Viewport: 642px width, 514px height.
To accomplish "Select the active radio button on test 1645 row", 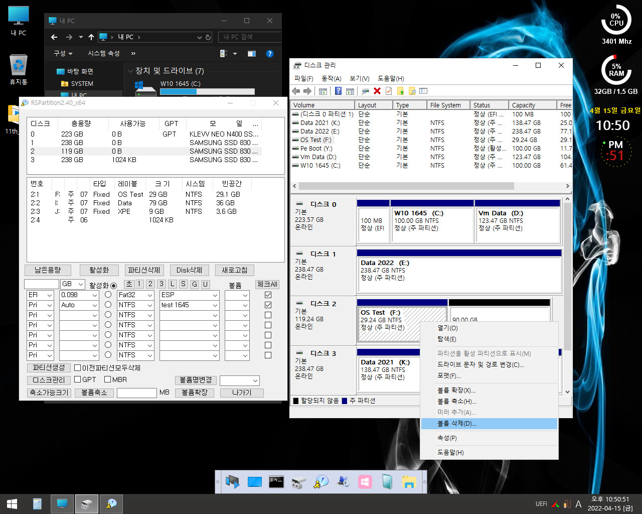I will pos(108,305).
